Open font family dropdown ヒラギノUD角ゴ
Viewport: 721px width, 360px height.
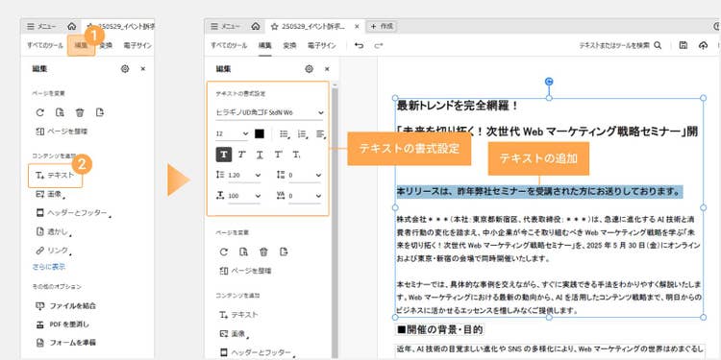[269, 113]
